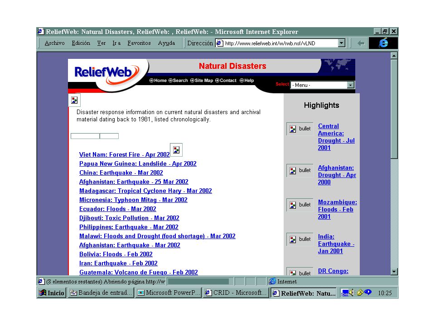Click the Inicio start button
This screenshot has height=326, width=435.
point(52,293)
